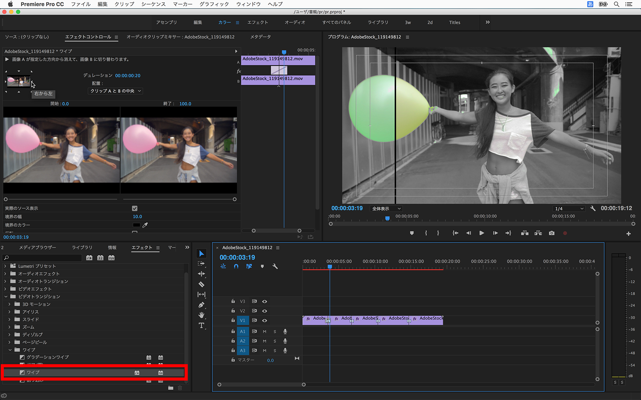Viewport: 641px width, 400px height.
Task: Select the Hand tool
Action: [201, 315]
